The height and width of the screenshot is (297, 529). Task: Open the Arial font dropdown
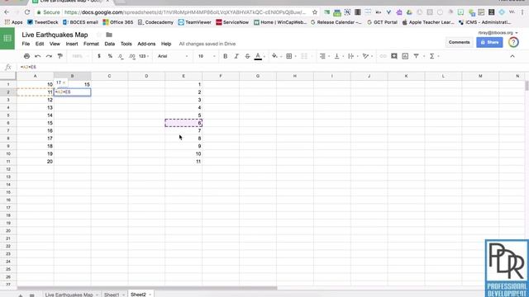[x=173, y=56]
